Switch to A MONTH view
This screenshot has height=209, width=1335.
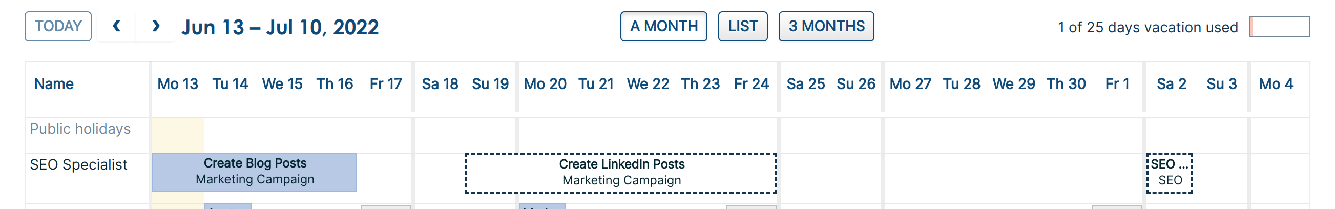663,27
